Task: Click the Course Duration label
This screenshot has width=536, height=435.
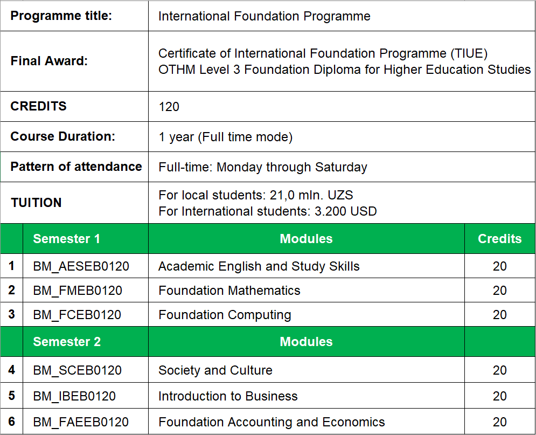Action: 63,136
